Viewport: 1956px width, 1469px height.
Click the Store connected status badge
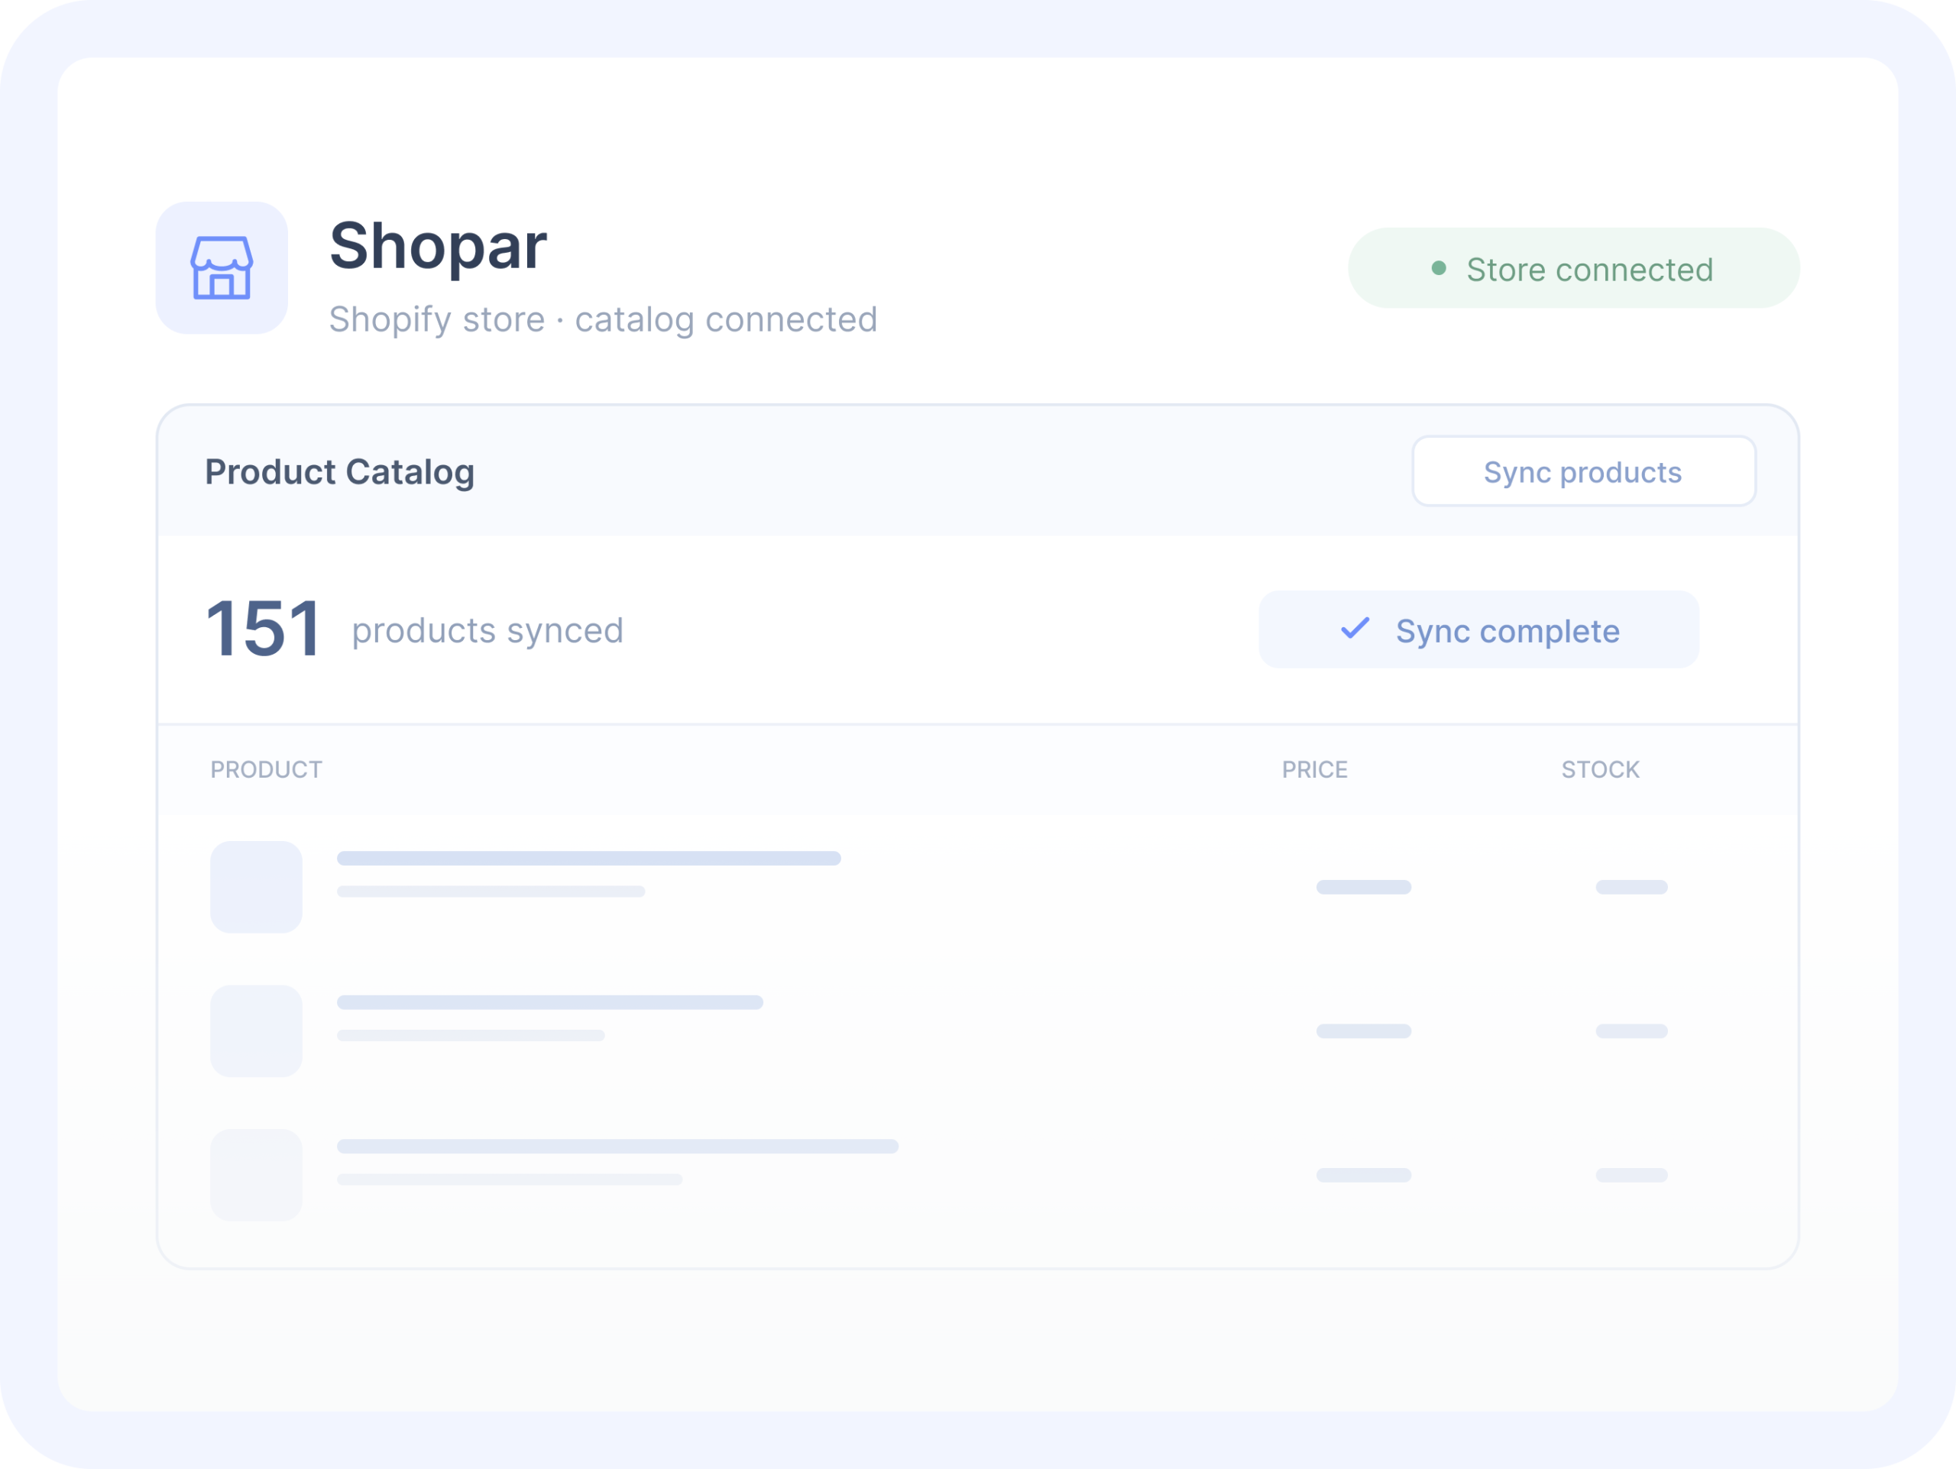[x=1573, y=268]
